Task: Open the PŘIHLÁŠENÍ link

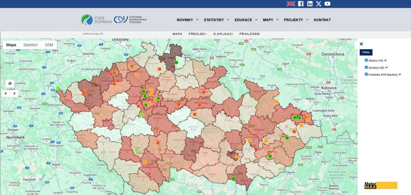Action: pyautogui.click(x=249, y=34)
